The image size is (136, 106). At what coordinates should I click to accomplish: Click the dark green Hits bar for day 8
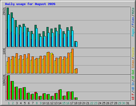(x=36, y=26)
